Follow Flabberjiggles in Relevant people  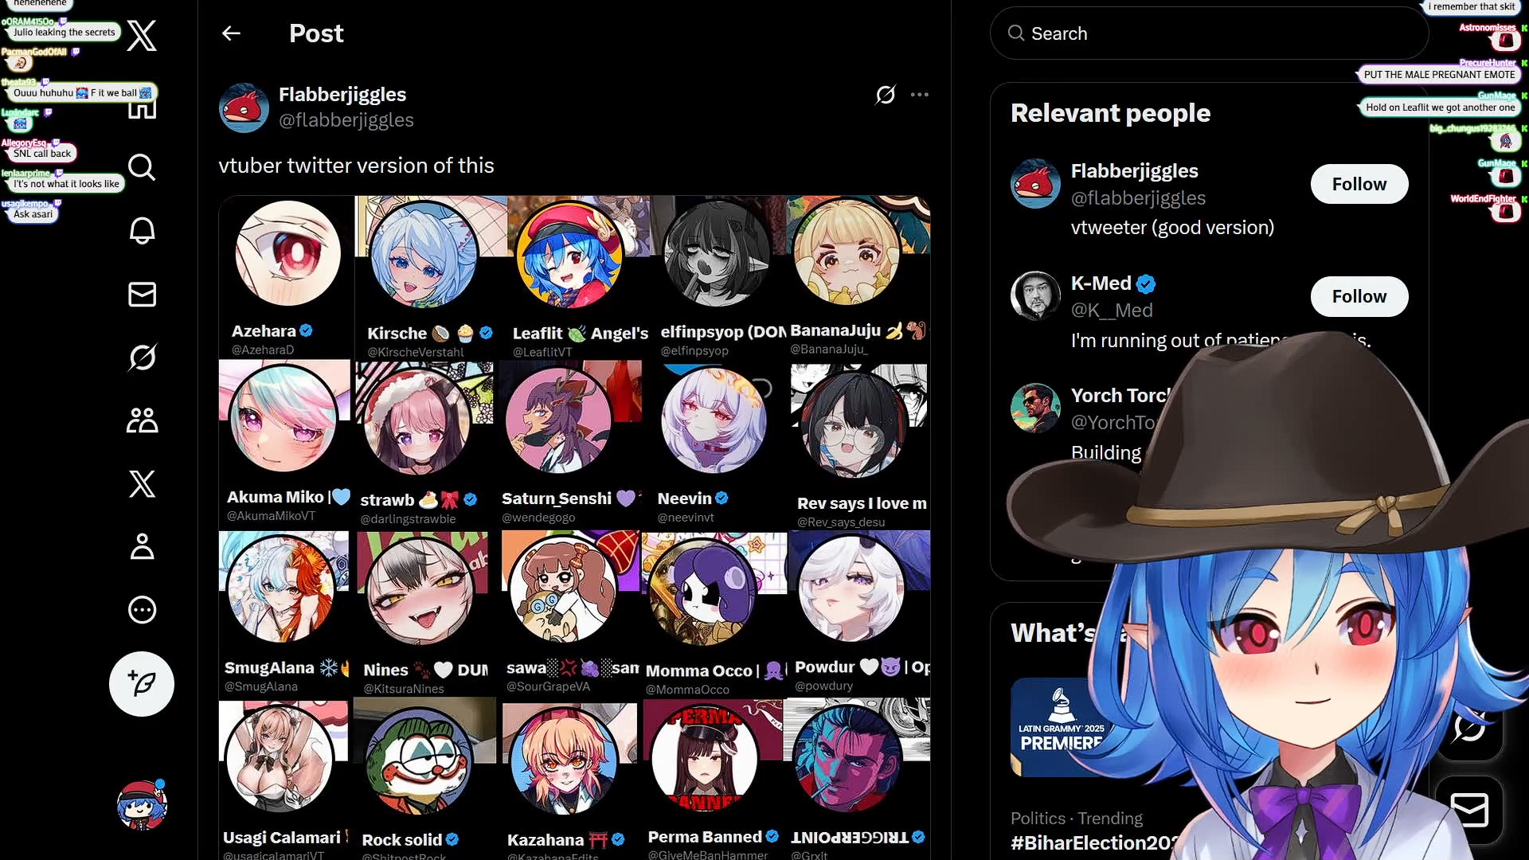[1359, 184]
